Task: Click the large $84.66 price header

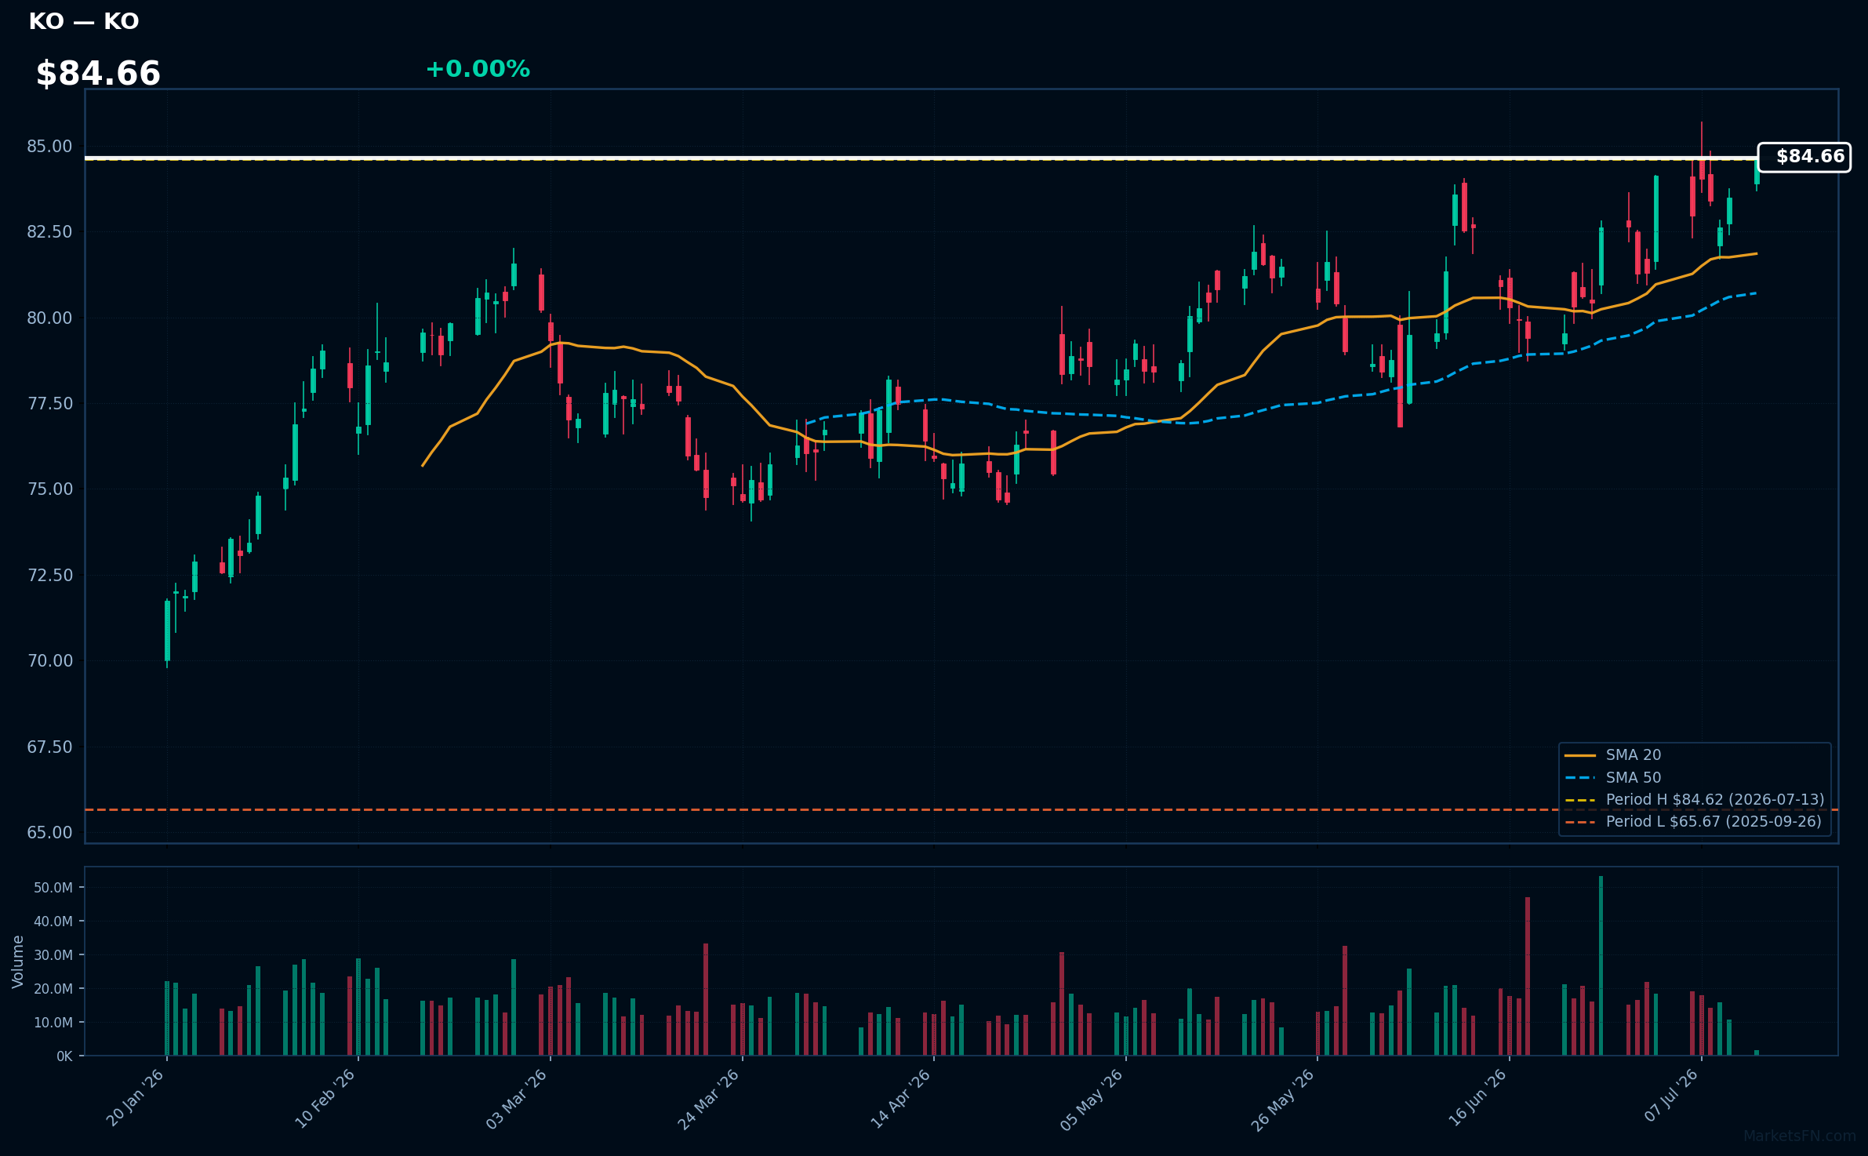Action: (x=98, y=74)
